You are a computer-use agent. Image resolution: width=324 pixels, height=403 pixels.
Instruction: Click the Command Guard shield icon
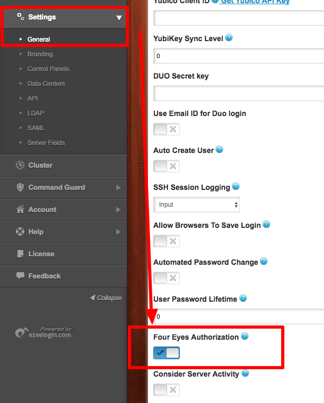point(20,187)
